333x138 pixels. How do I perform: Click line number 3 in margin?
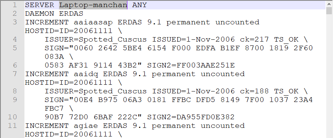click(x=15, y=22)
